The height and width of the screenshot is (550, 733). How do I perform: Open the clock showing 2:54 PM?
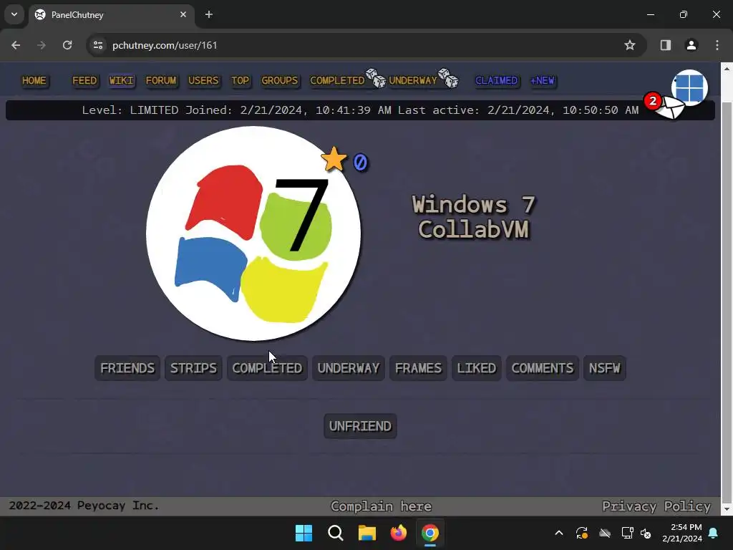pos(682,533)
